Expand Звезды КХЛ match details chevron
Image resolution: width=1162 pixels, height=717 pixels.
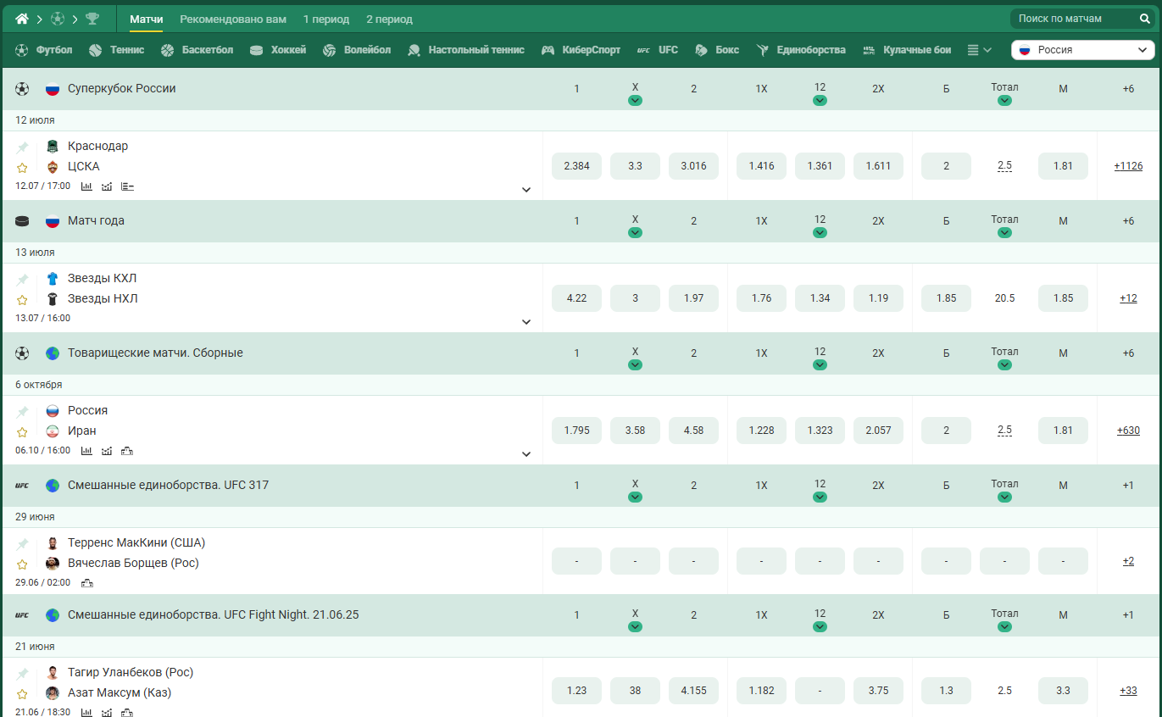click(526, 322)
